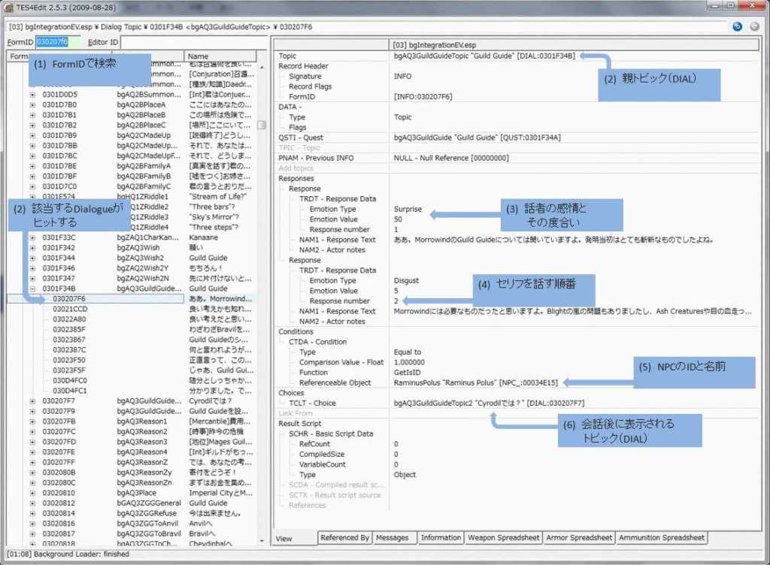Expand the 030207FB bgAQ3Reason1 node
The image size is (770, 565).
pos(32,421)
